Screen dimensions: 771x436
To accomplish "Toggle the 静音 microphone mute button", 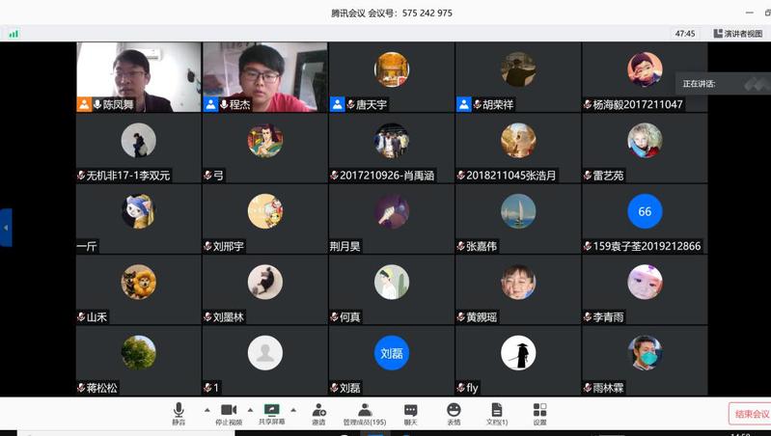I will [179, 414].
